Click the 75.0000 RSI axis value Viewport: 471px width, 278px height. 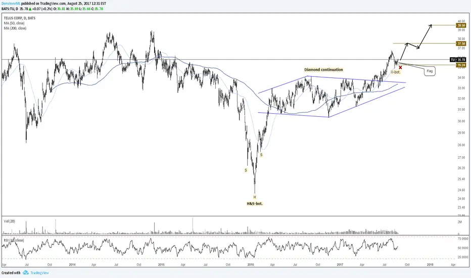pos(463,239)
